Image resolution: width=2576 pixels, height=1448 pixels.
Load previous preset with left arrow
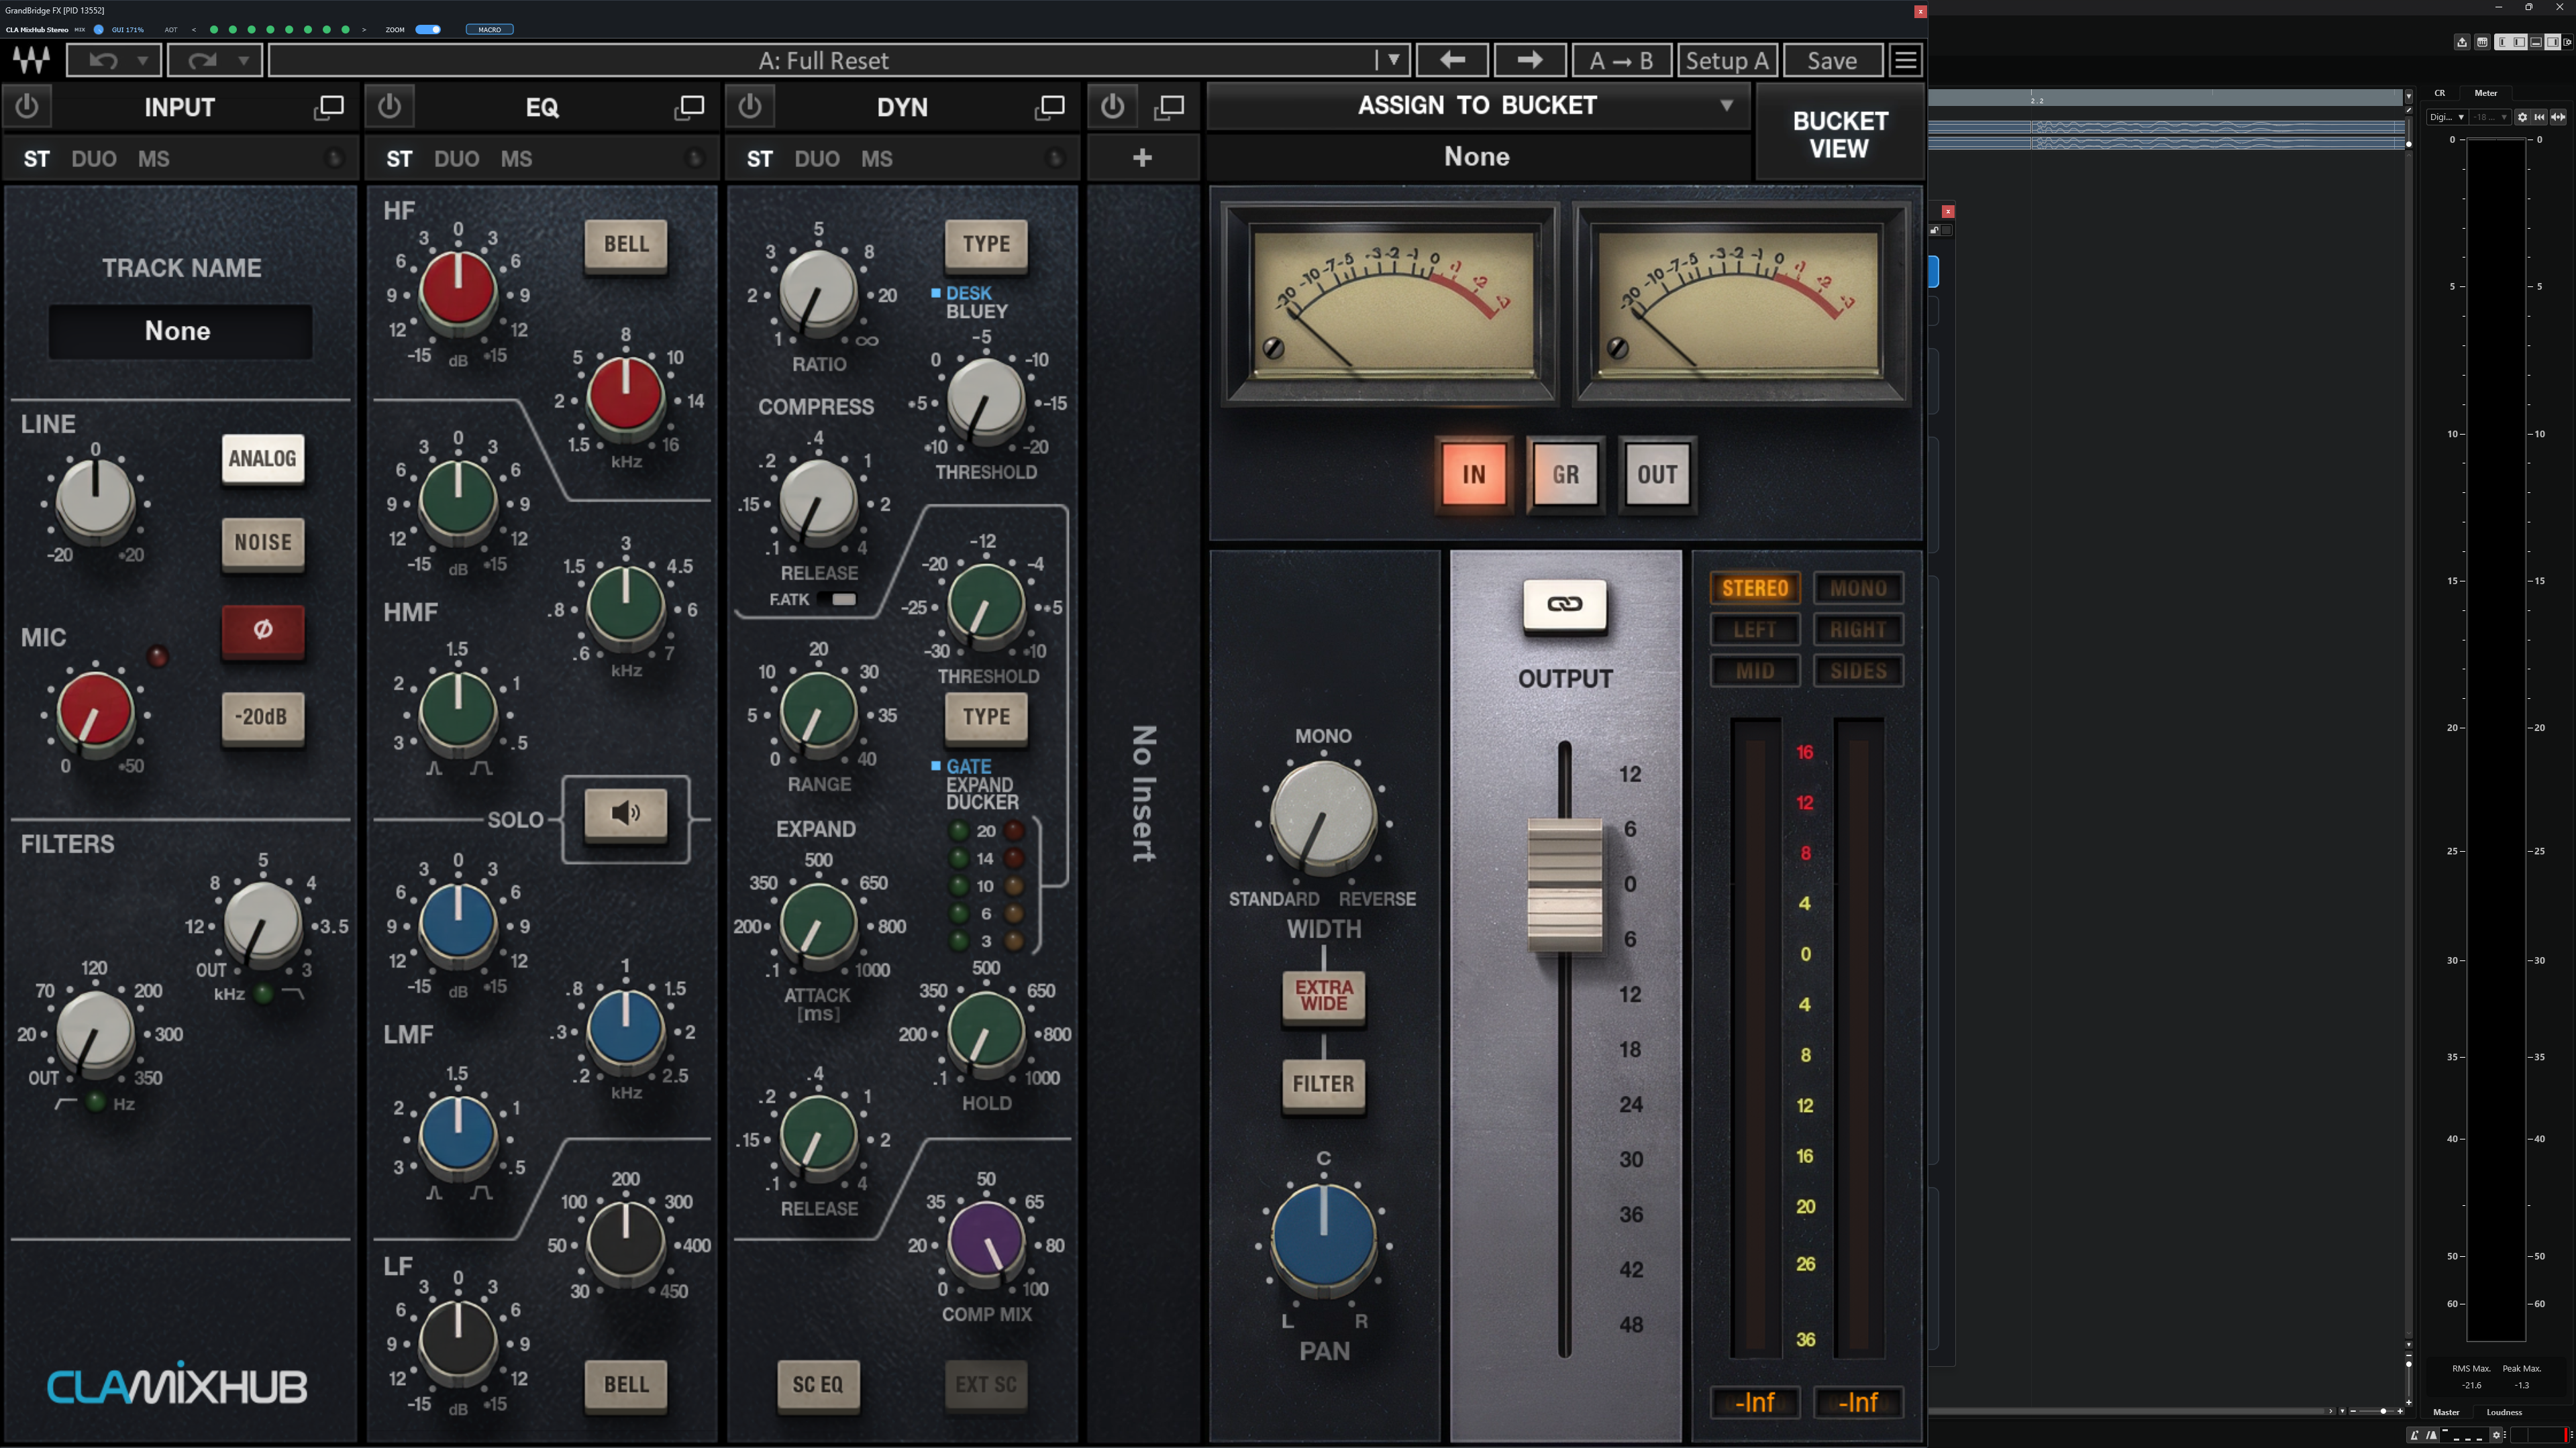pos(1452,60)
